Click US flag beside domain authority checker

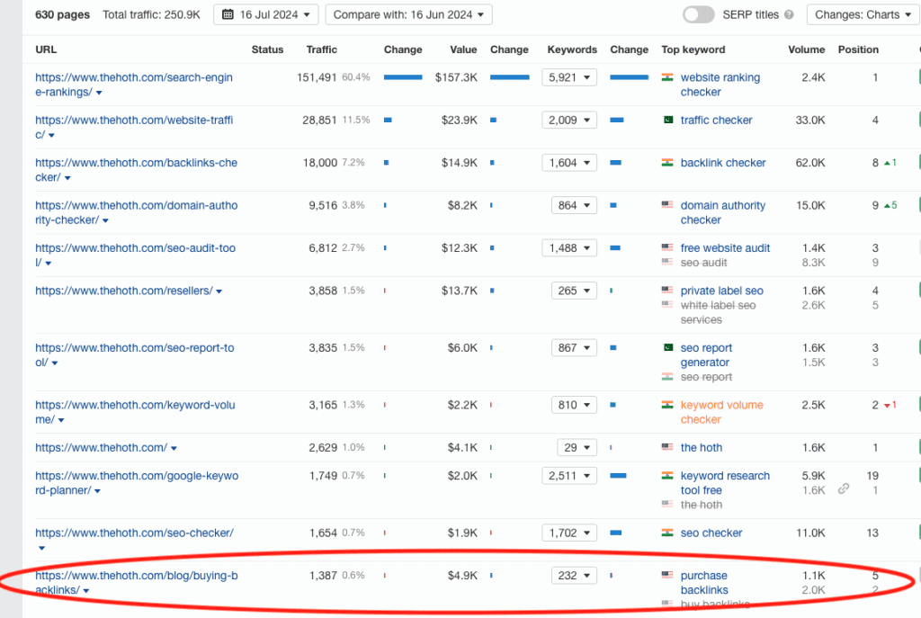point(666,205)
